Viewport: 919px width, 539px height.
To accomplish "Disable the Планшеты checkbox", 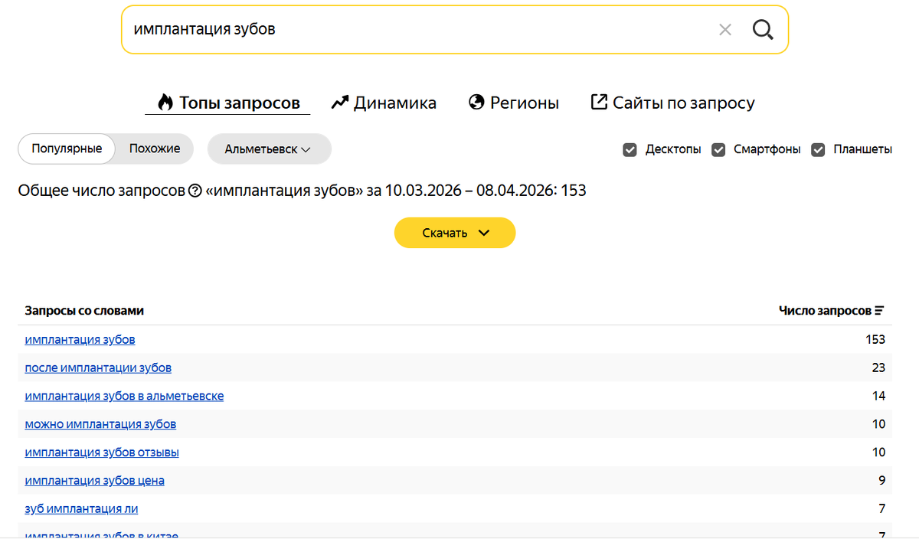I will point(819,150).
